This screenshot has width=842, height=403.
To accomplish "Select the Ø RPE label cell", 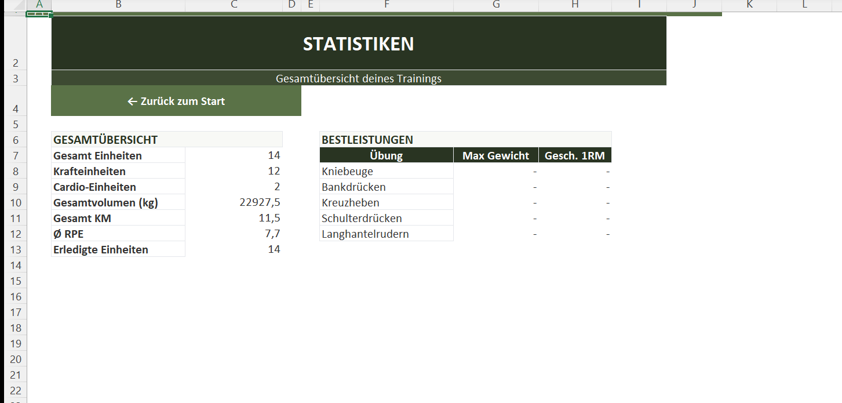I will coord(118,234).
